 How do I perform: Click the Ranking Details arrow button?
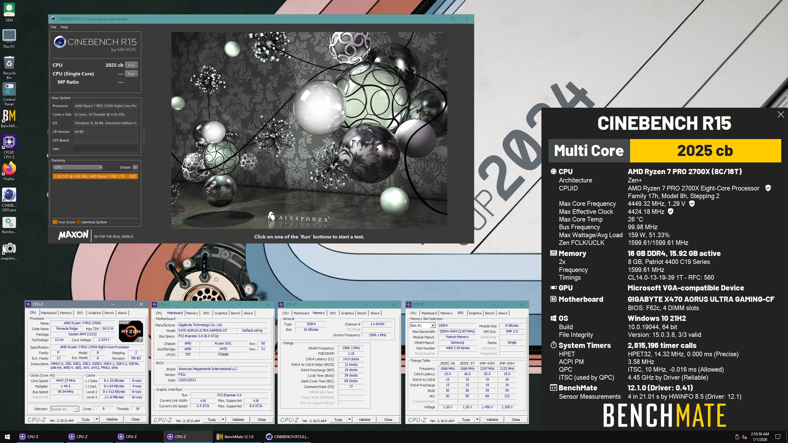pyautogui.click(x=135, y=167)
